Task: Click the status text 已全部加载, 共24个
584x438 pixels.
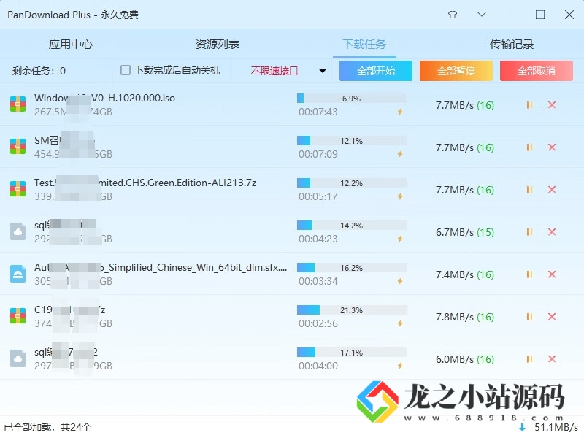Action: (47, 427)
